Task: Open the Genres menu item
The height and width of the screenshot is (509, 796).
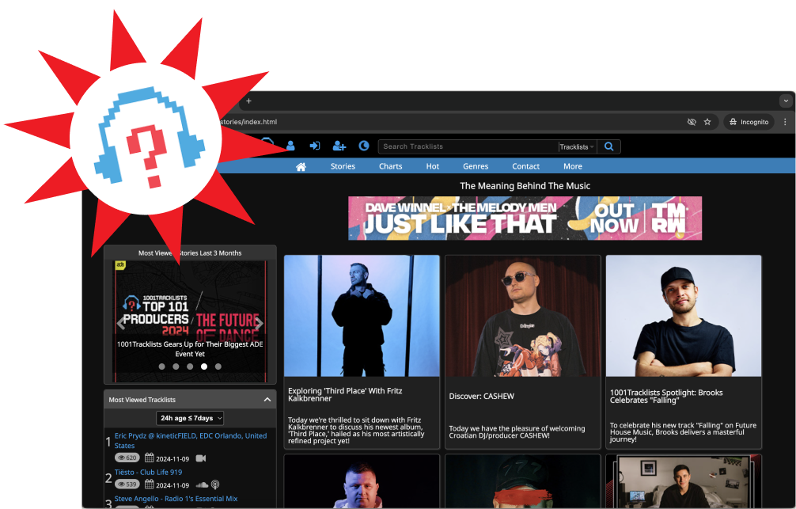Action: 476,166
